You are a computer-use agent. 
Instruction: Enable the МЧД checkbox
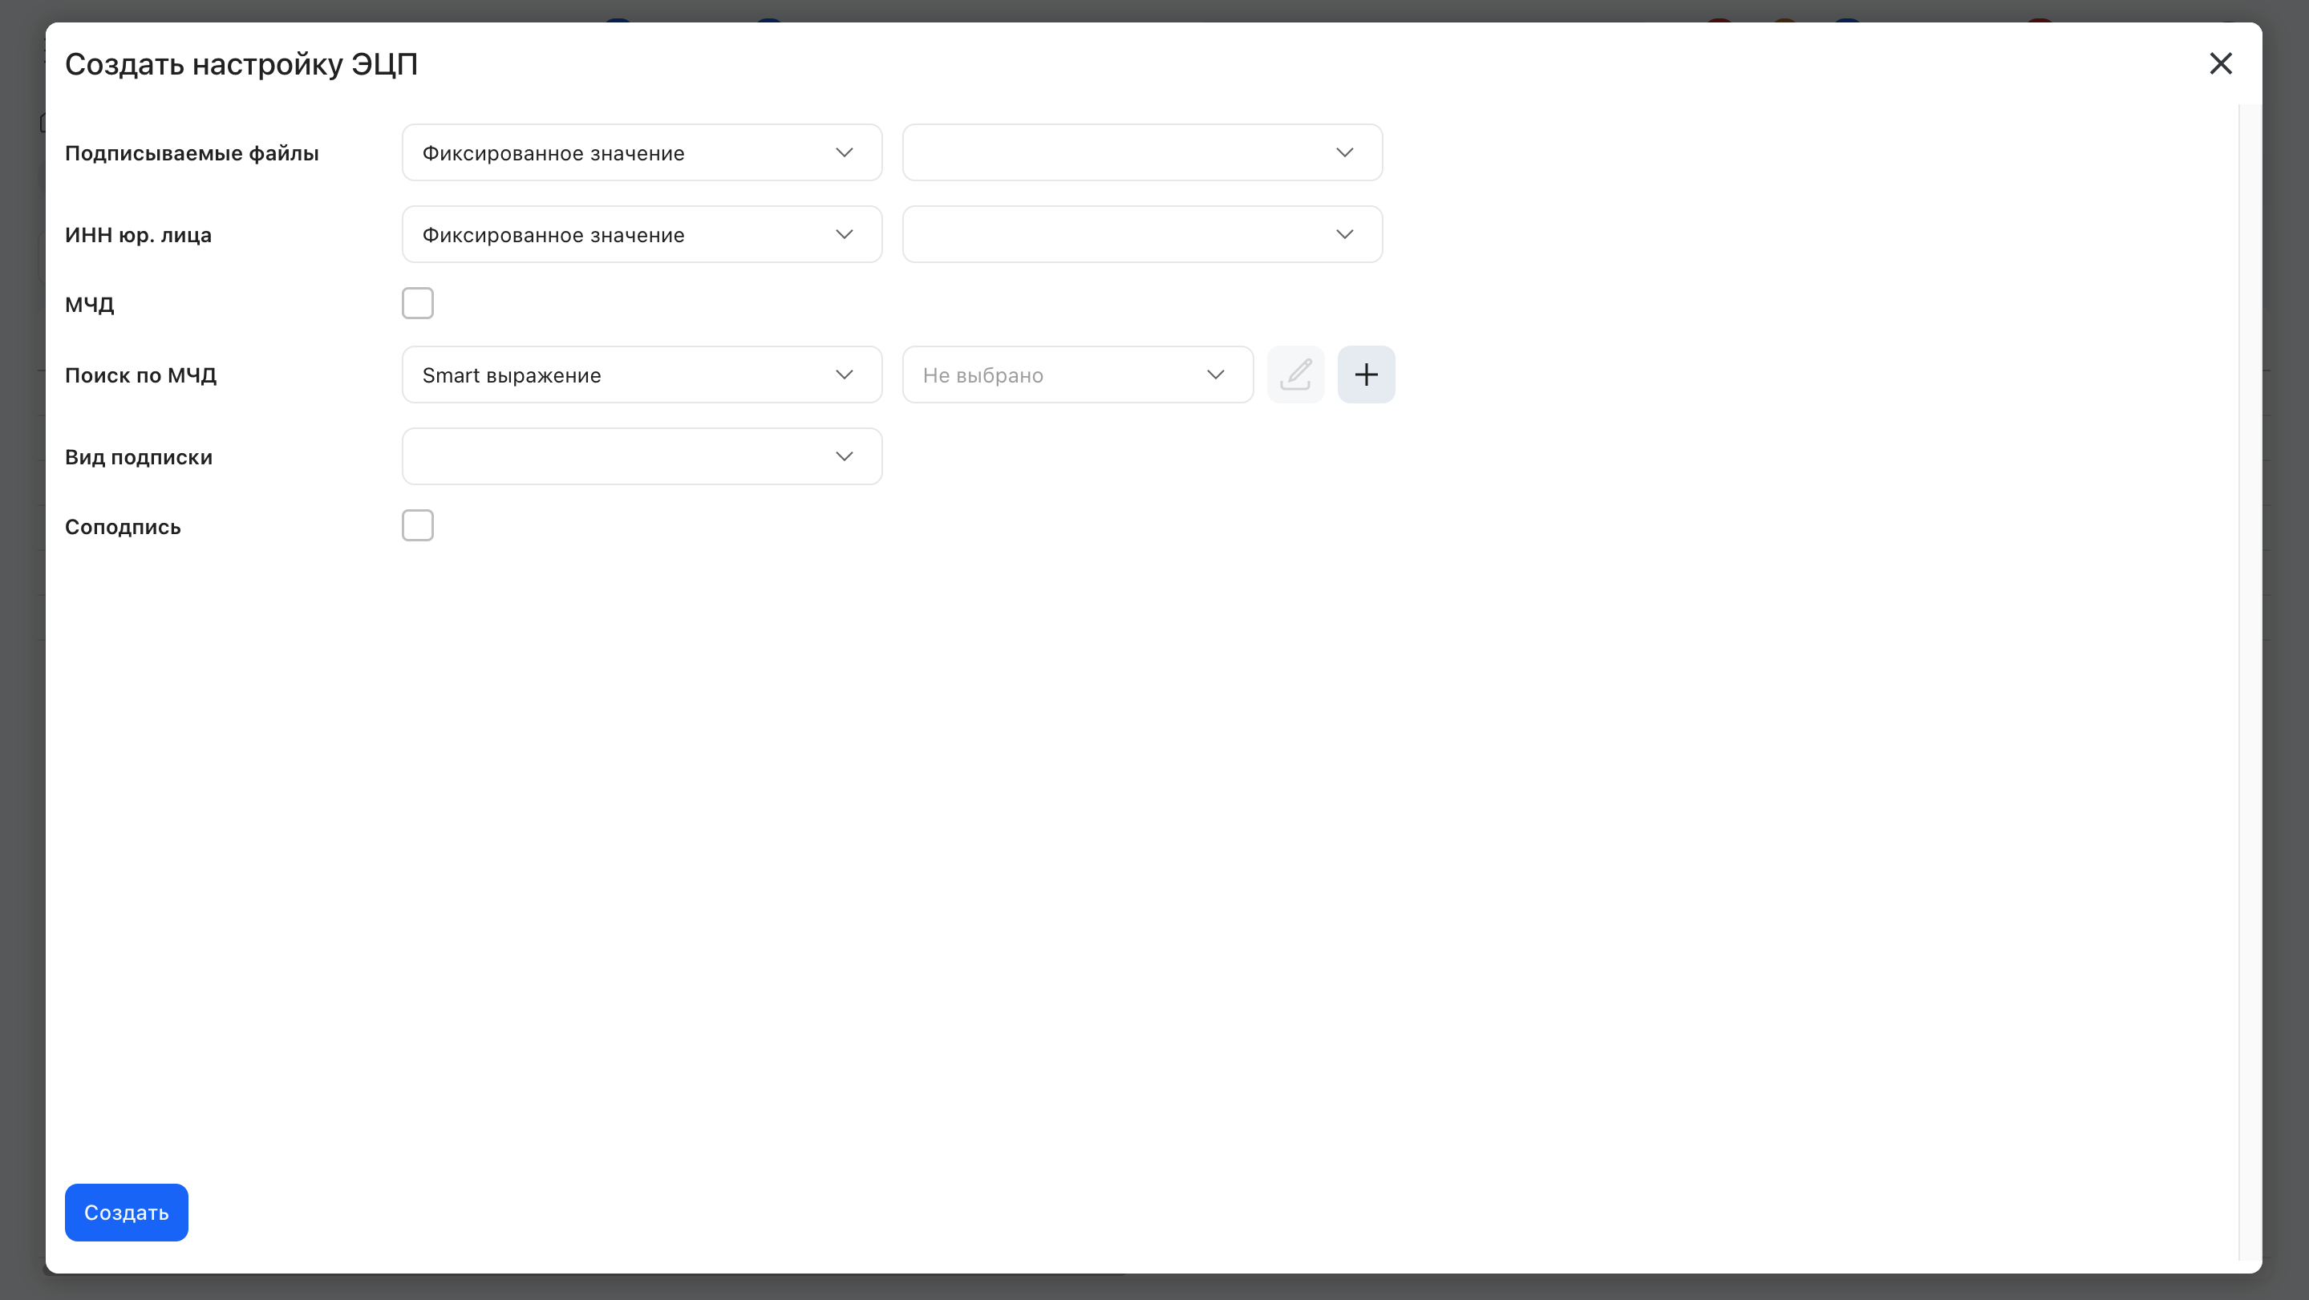418,303
